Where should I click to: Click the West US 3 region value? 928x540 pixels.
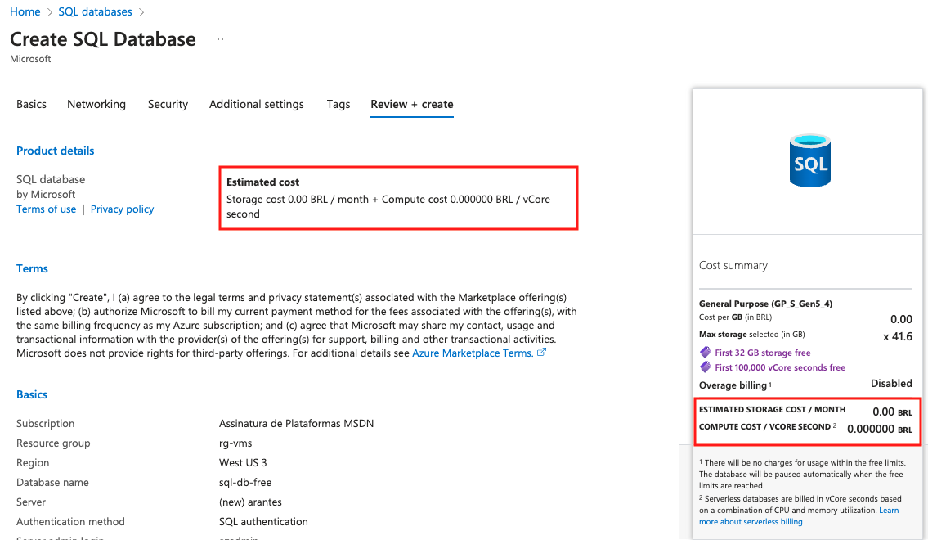pos(243,462)
